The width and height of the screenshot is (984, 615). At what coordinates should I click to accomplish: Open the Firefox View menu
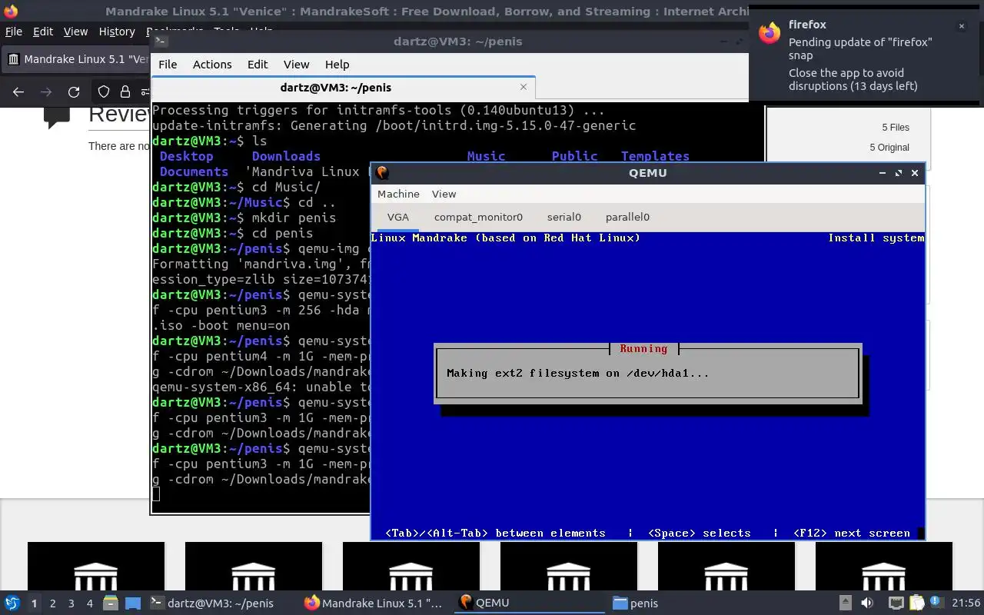[75, 32]
